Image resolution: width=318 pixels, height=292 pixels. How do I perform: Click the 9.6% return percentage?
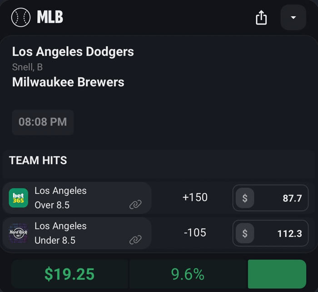[x=188, y=274]
